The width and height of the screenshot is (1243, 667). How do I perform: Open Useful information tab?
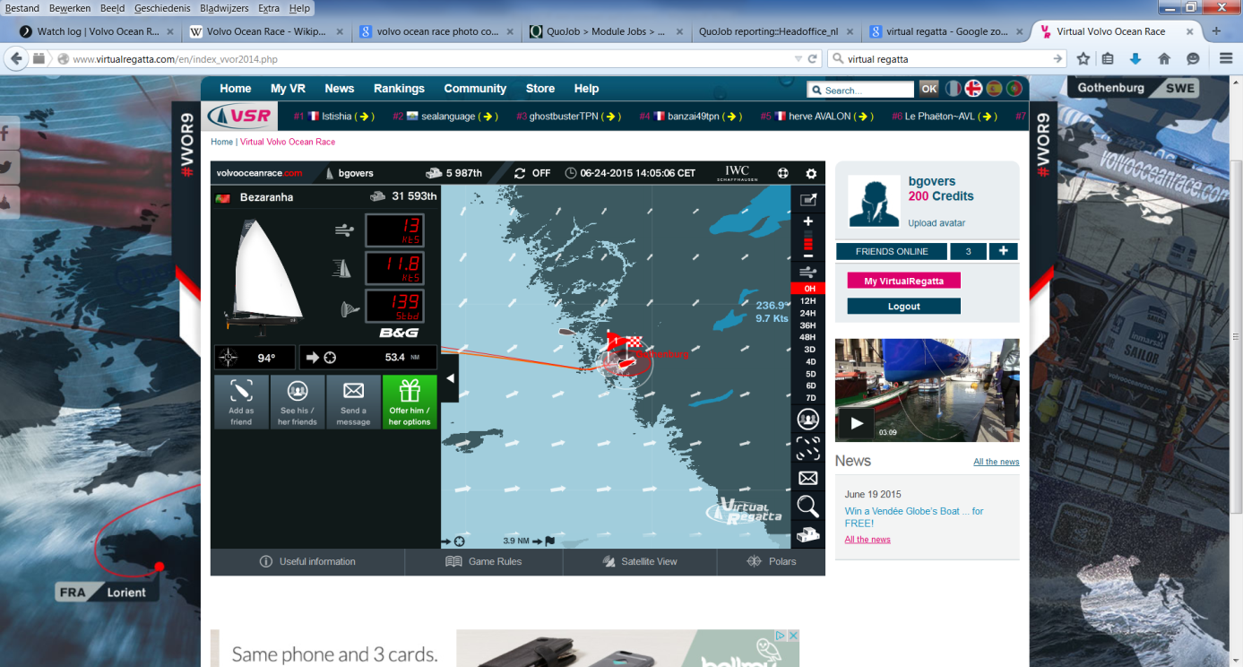tap(307, 562)
